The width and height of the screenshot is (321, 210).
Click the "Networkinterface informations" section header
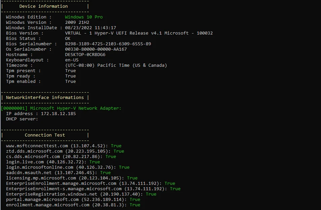coord(45,98)
